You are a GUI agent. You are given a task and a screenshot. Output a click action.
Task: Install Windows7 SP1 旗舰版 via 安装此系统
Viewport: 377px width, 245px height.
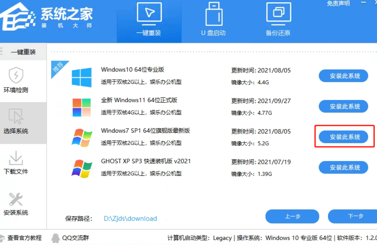click(343, 137)
